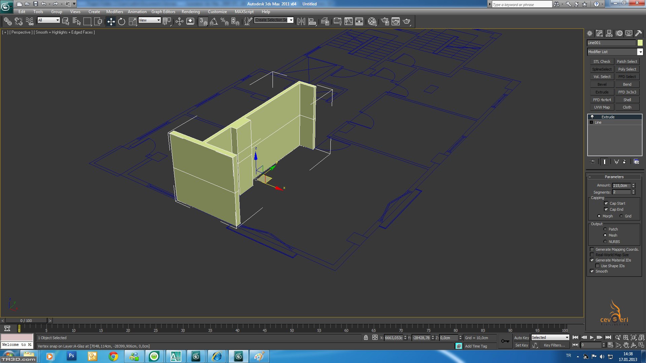
Task: Click the UVW Map modifier button
Action: coord(602,107)
